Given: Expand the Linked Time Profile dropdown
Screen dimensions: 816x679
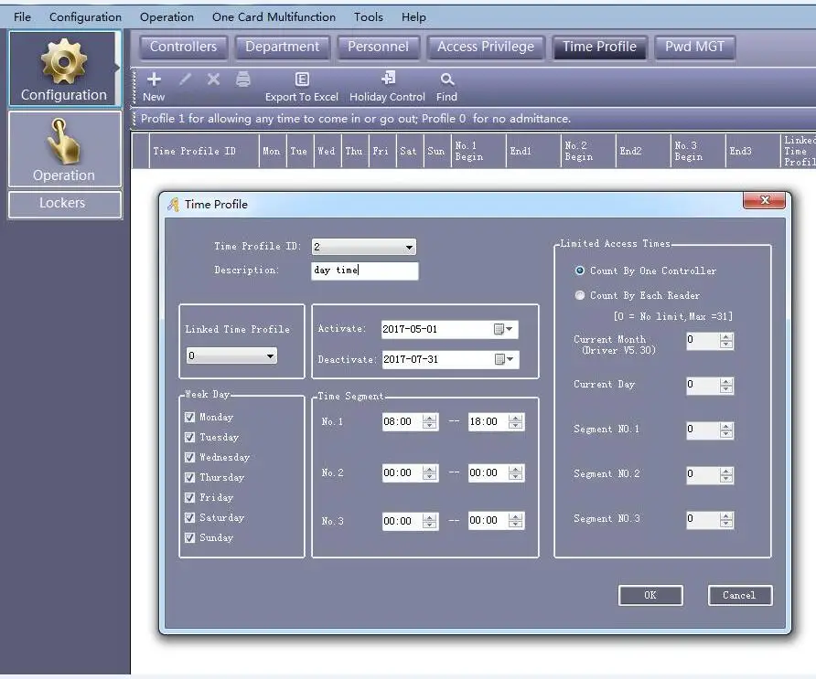Looking at the screenshot, I should click(x=270, y=356).
